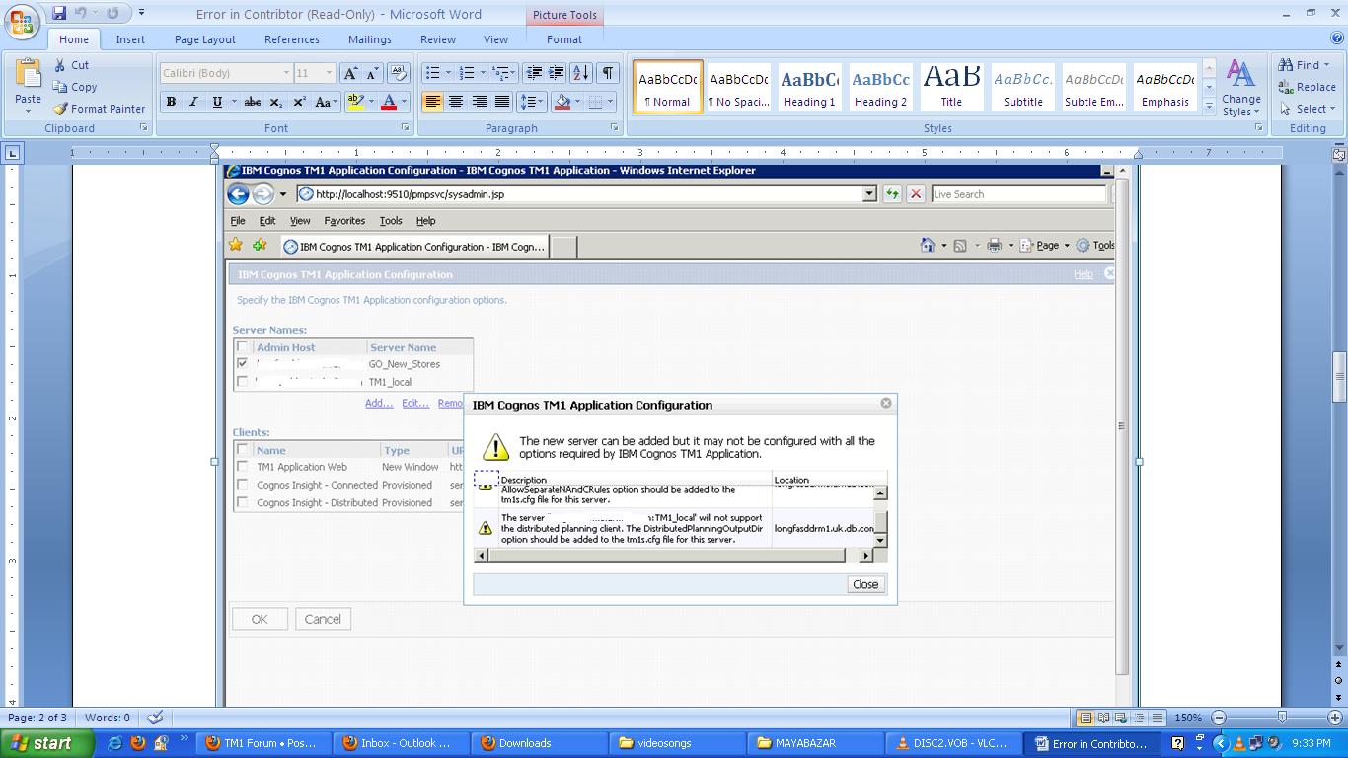Toggle Italic formatting
1348x758 pixels.
click(x=193, y=102)
